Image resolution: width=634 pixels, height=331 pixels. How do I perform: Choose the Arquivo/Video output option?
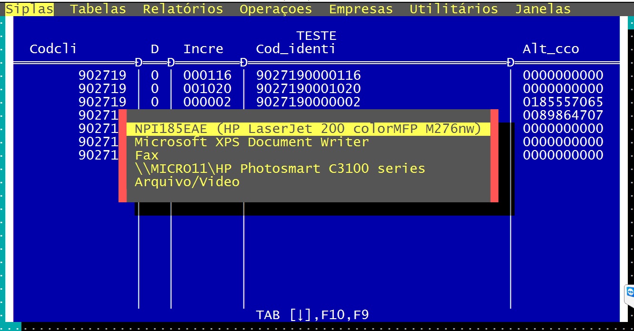[187, 182]
